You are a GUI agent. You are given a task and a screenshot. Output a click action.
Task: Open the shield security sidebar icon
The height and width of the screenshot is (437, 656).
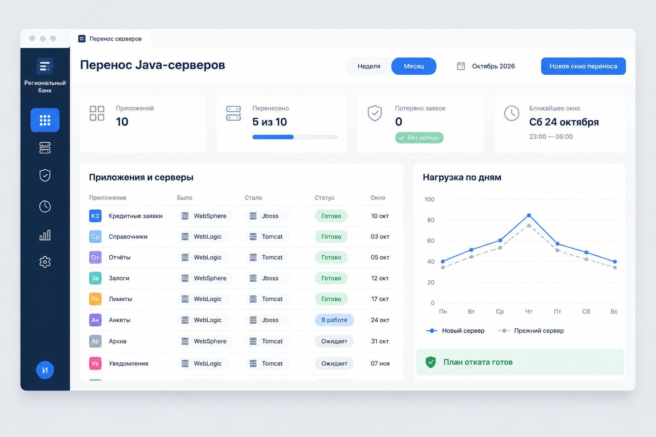pyautogui.click(x=45, y=175)
